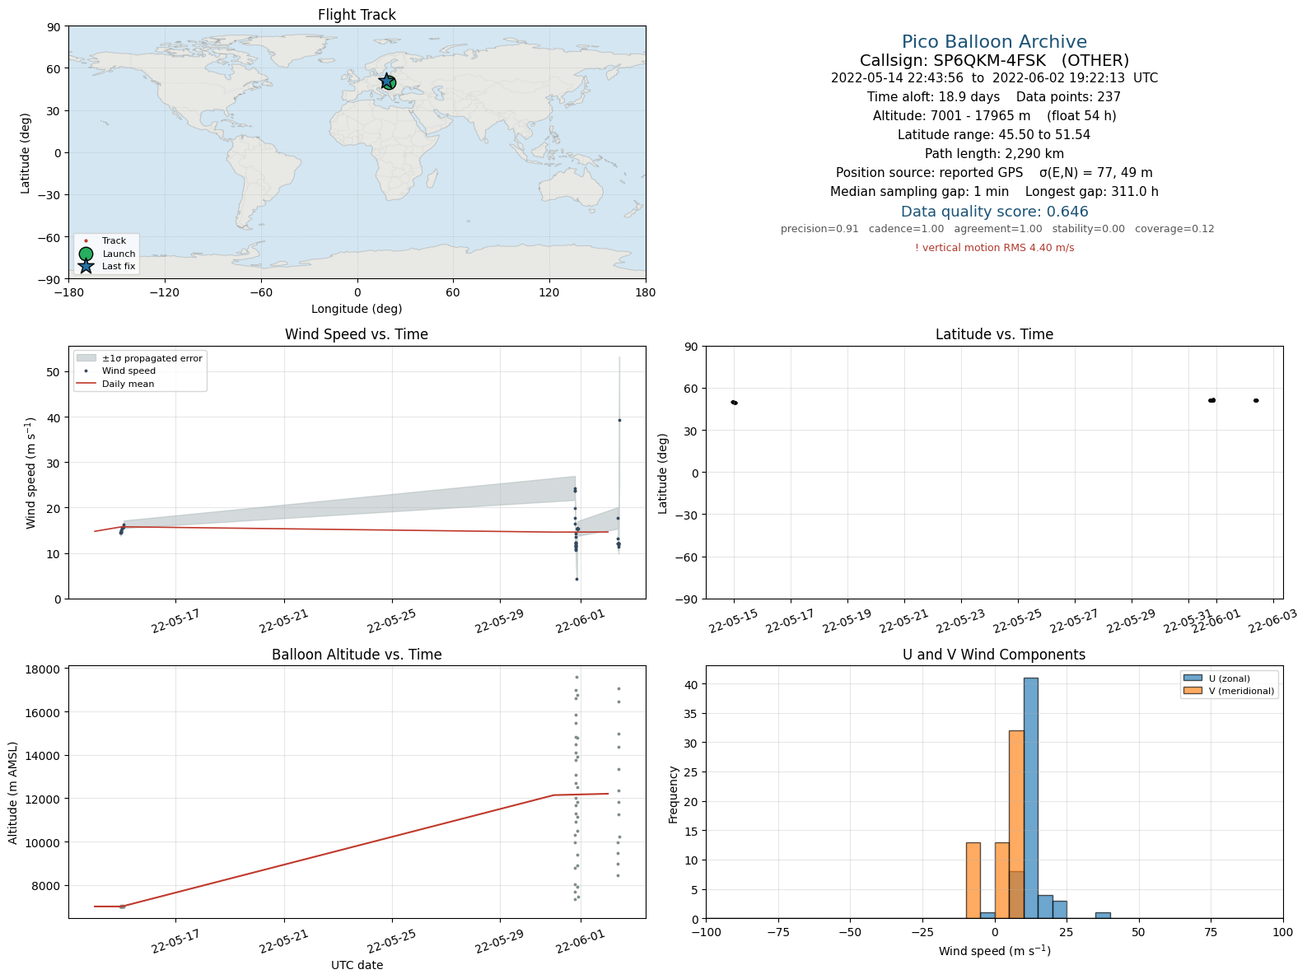This screenshot has width=1307, height=979.
Task: Select the "±1σ propagated error" legend label
Action: pyautogui.click(x=152, y=358)
